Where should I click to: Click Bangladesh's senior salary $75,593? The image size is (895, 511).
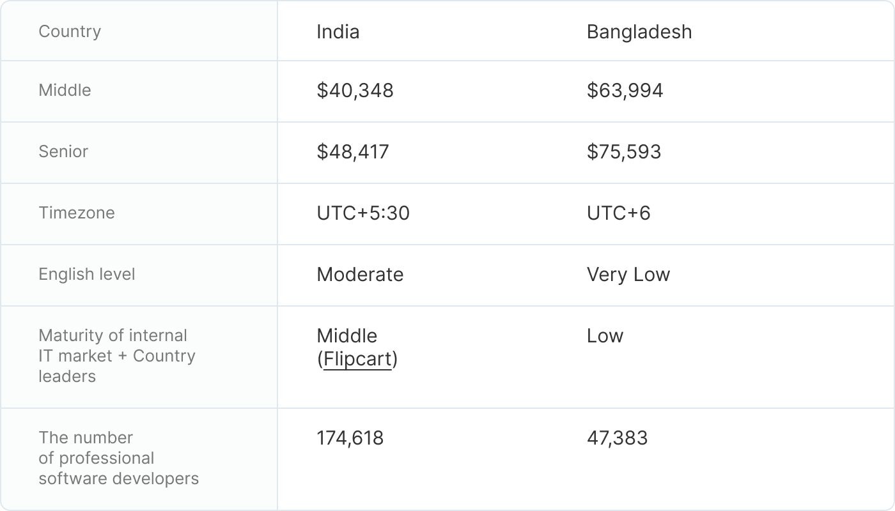pyautogui.click(x=624, y=152)
